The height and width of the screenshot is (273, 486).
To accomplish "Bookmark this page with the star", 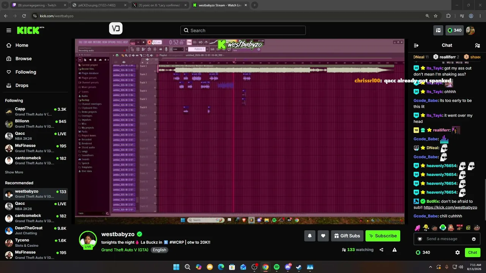I will pyautogui.click(x=436, y=16).
